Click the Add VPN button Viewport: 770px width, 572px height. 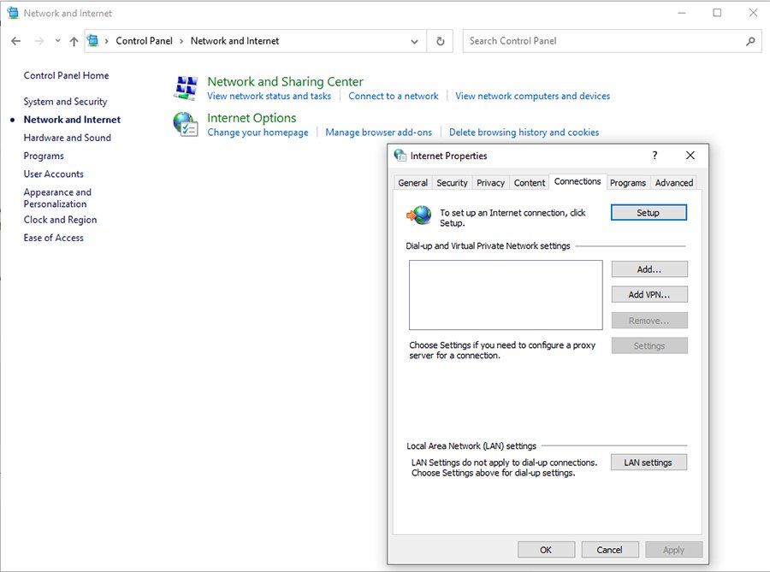click(649, 294)
